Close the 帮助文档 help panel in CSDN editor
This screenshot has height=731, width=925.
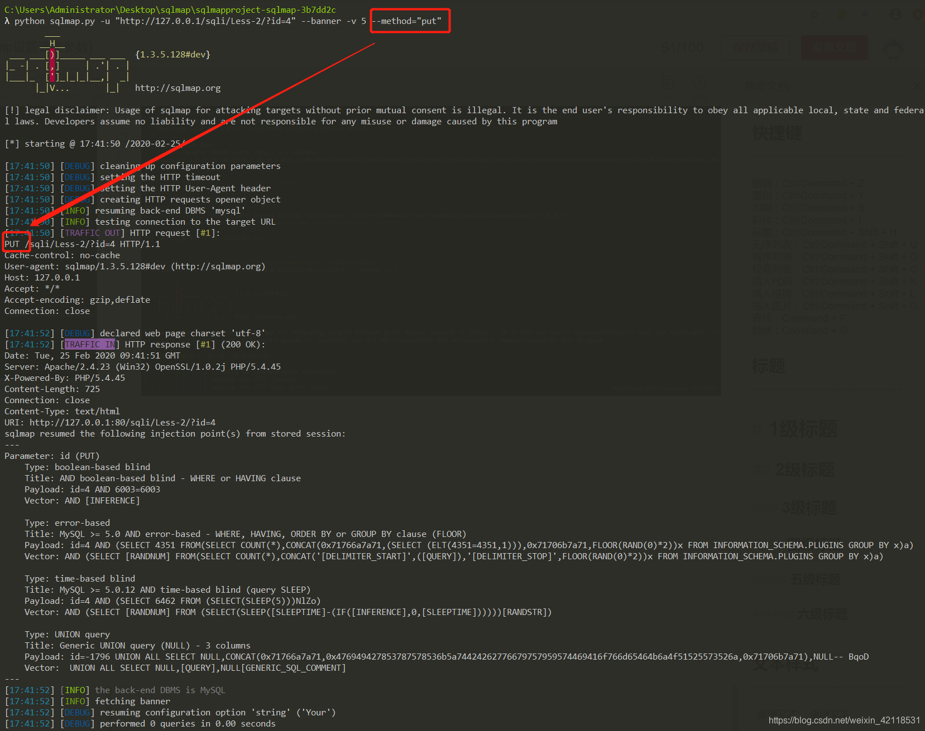(917, 86)
